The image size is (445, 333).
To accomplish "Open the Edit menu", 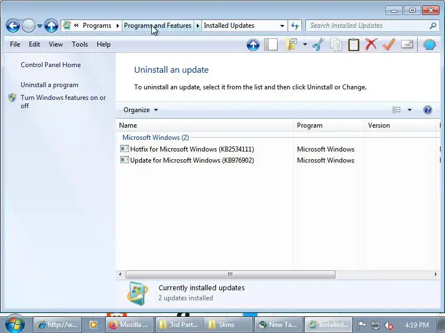I will [34, 44].
